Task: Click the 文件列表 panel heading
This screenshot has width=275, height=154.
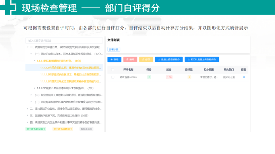Action: click(x=114, y=40)
